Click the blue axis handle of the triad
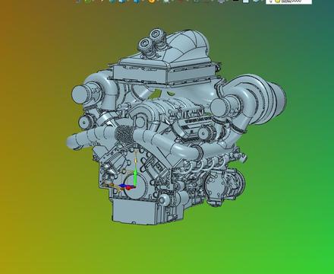This screenshot has height=274, width=334. [122, 186]
